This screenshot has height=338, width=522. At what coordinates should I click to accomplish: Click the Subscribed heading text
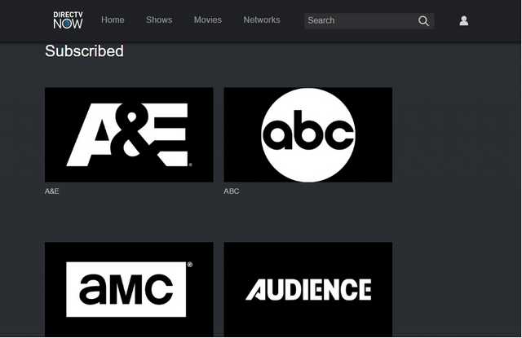[84, 51]
